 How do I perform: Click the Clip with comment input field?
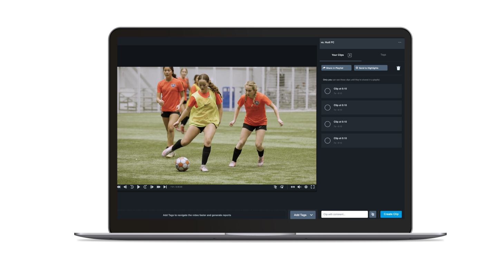(344, 214)
